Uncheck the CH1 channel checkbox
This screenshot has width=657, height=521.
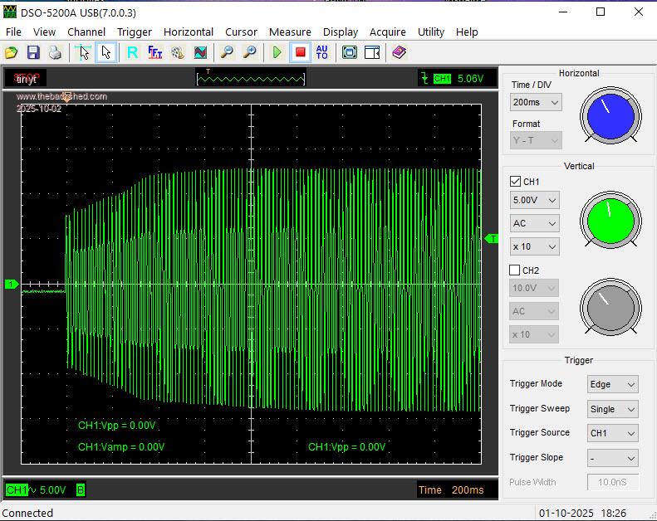click(515, 181)
